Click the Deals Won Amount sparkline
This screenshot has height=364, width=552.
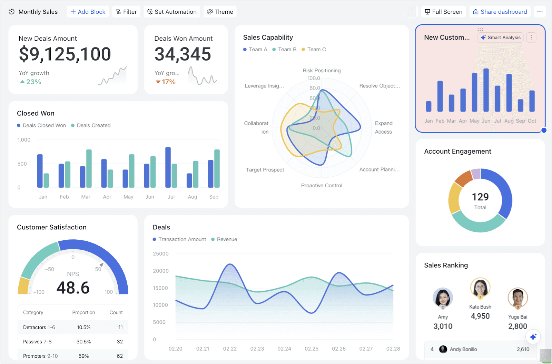click(x=203, y=76)
